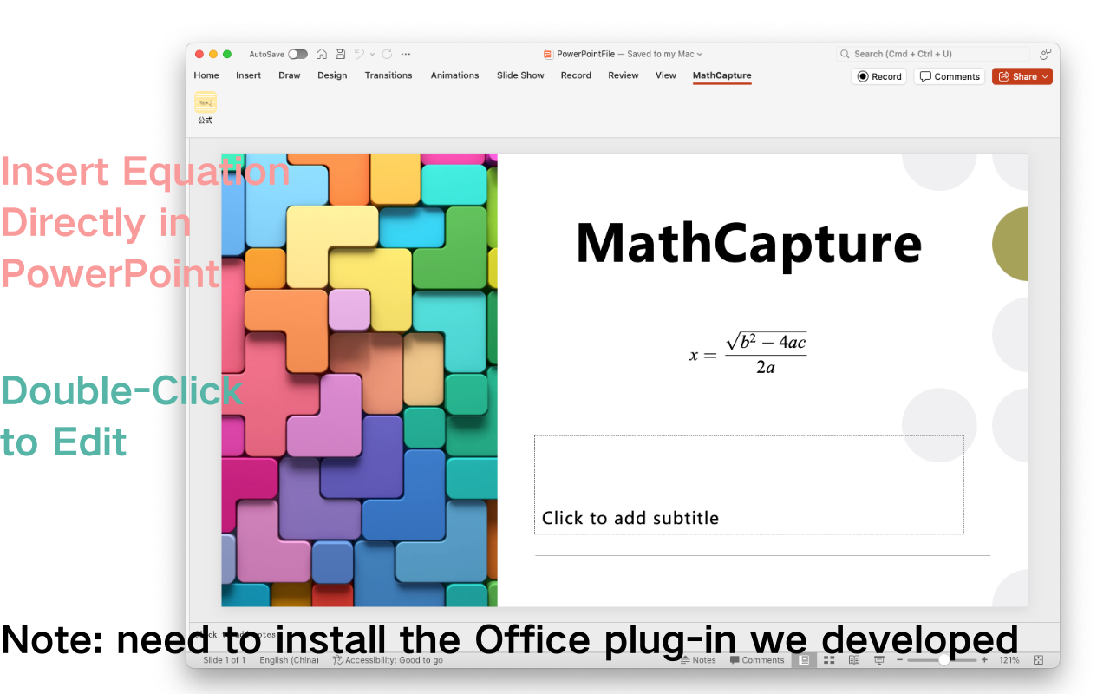Open the Notes pane from the status bar
Screen dimensions: 1110x694
[x=698, y=659]
